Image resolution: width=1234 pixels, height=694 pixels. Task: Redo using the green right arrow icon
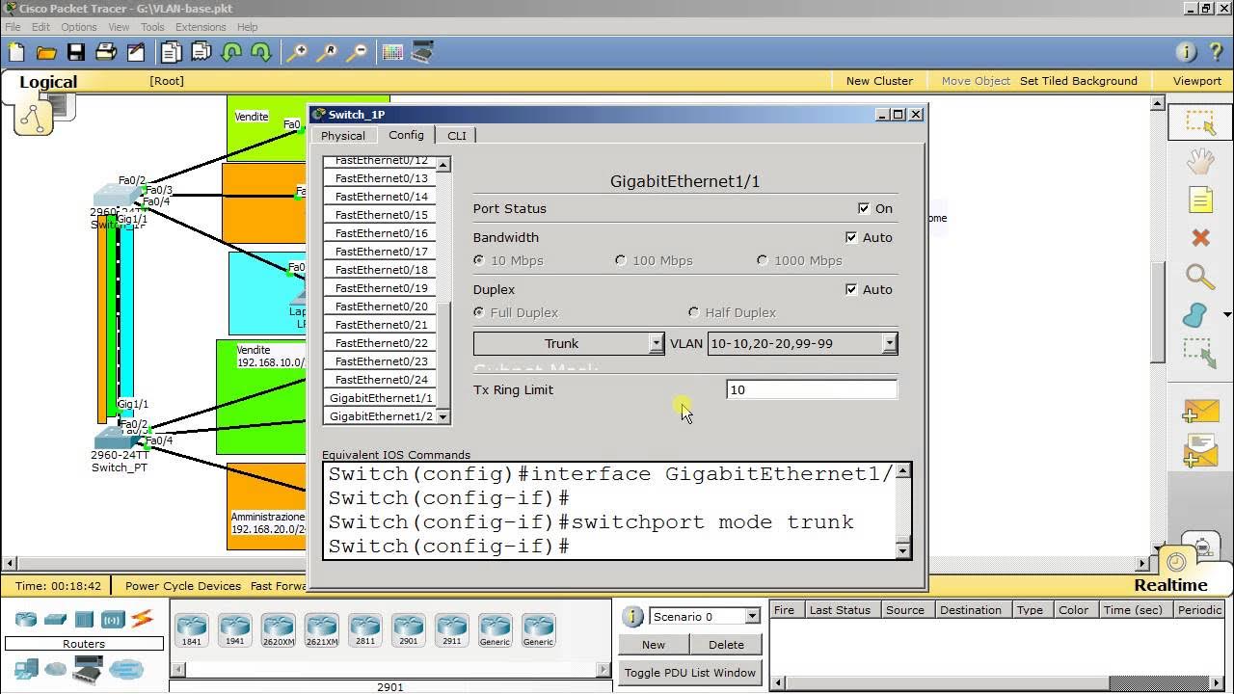point(261,52)
